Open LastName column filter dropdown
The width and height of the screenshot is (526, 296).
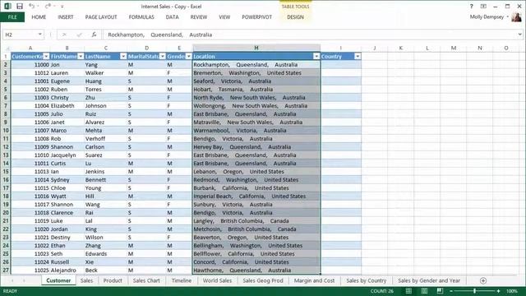coord(123,57)
